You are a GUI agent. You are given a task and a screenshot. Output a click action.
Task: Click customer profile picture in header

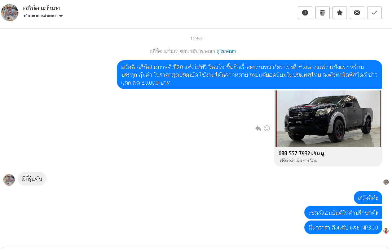click(x=10, y=13)
